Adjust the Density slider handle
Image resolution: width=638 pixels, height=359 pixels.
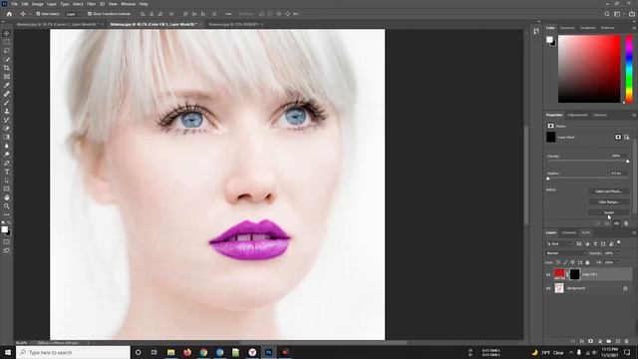(x=627, y=162)
